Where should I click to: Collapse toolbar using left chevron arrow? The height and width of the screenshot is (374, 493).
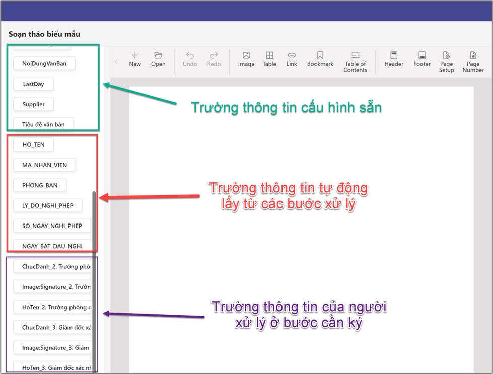pos(116,62)
